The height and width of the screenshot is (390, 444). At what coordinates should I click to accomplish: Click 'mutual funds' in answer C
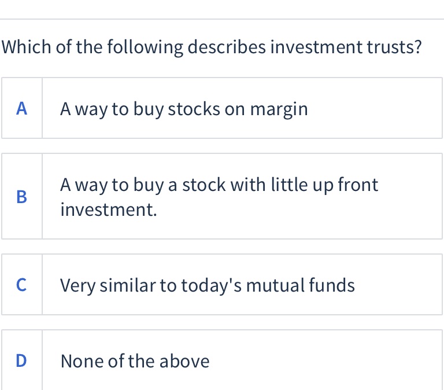tap(301, 285)
